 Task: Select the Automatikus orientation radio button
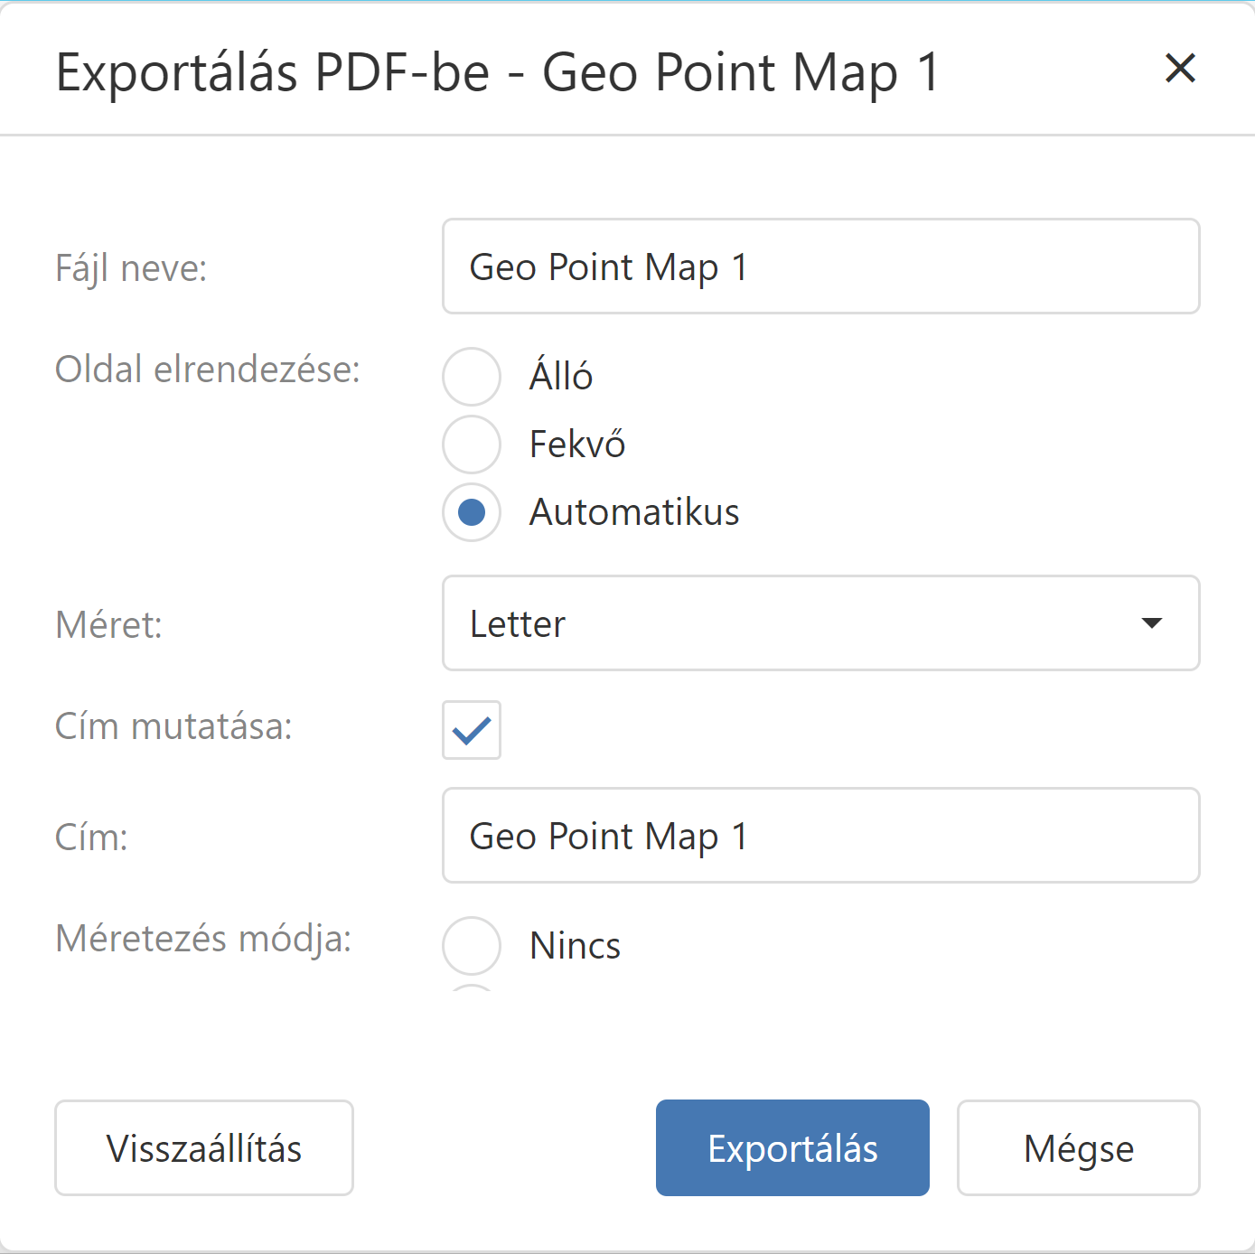[x=472, y=512]
